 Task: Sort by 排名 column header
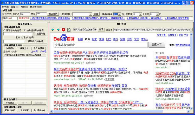[x=36, y=55]
